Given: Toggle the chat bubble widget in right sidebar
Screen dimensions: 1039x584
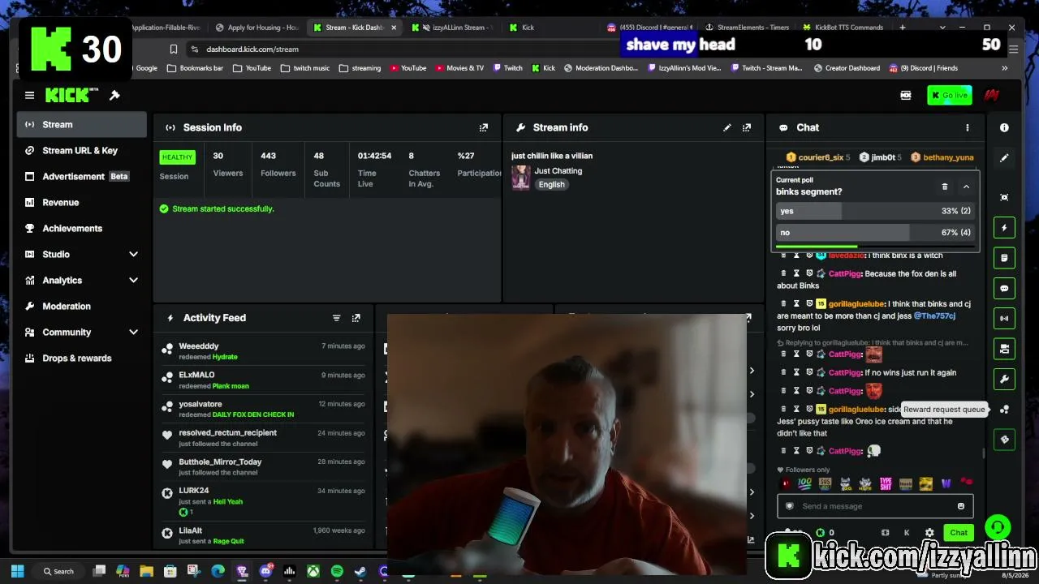Looking at the screenshot, I should point(1004,288).
